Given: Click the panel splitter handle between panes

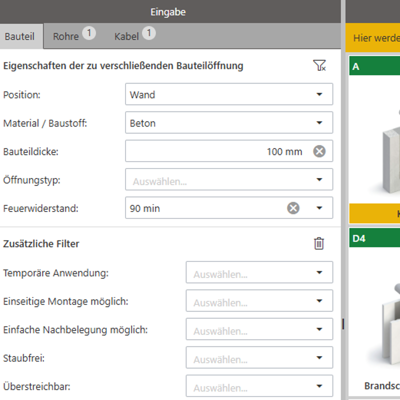Looking at the screenshot, I should 343,324.
